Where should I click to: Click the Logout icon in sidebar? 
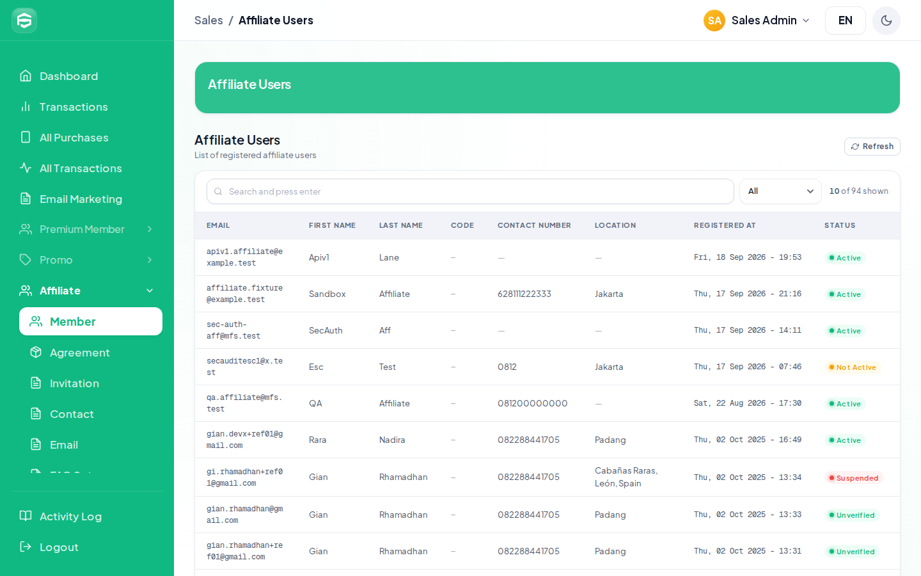[x=26, y=547]
